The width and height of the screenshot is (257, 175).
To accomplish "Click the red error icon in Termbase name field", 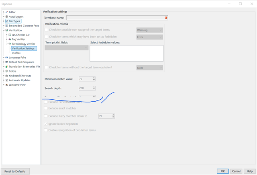I will tap(166, 18).
